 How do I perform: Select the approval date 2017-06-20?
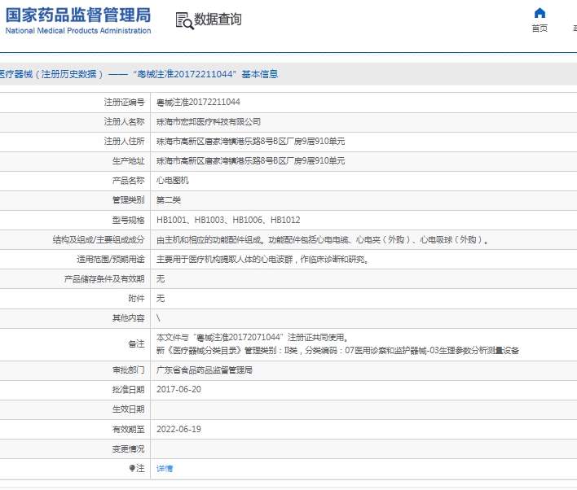(x=178, y=389)
